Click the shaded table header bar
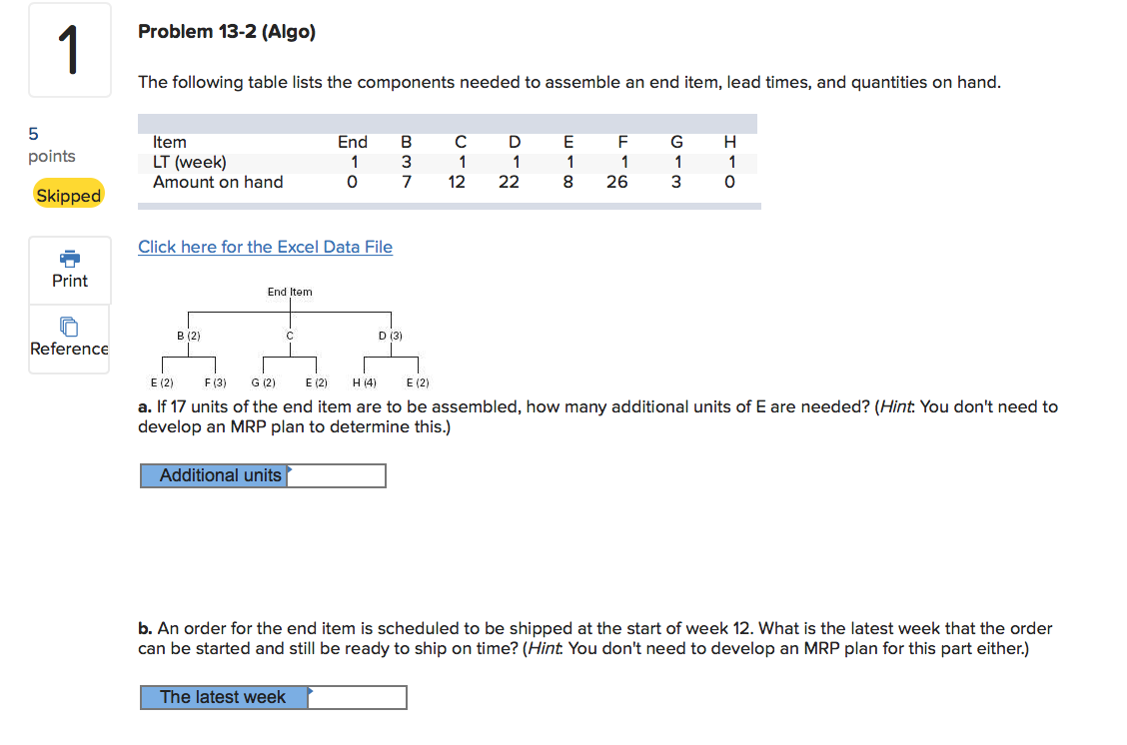This screenshot has height=745, width=1127. click(x=448, y=120)
